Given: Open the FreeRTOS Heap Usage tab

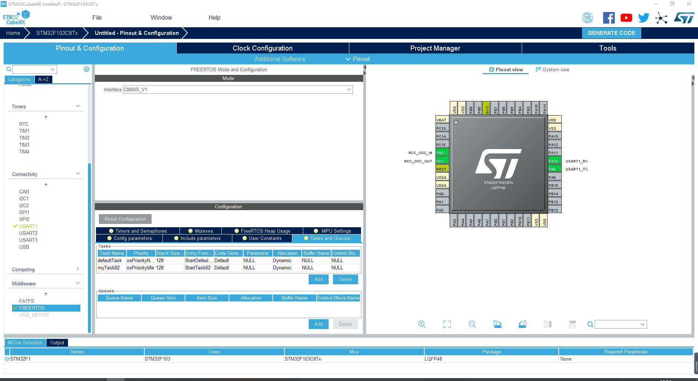Looking at the screenshot, I should [262, 231].
